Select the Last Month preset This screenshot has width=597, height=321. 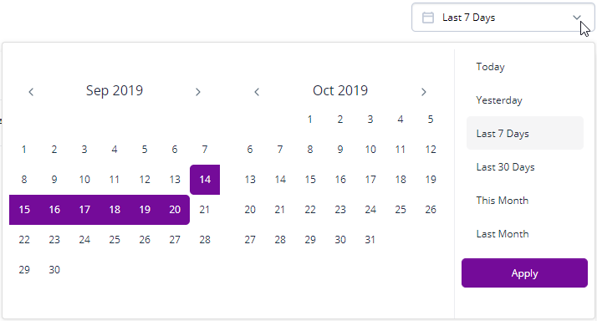503,234
